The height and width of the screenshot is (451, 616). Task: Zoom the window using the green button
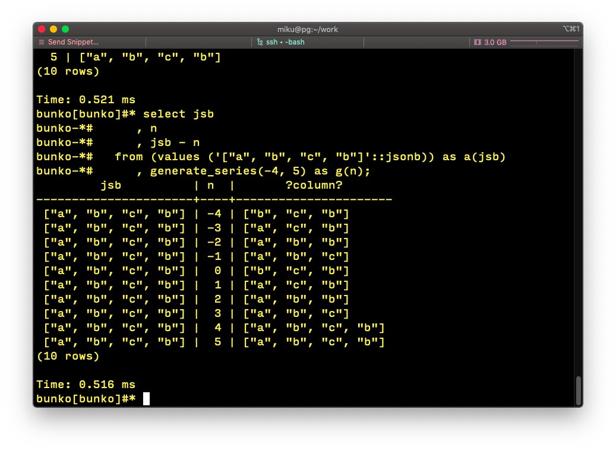pyautogui.click(x=65, y=29)
